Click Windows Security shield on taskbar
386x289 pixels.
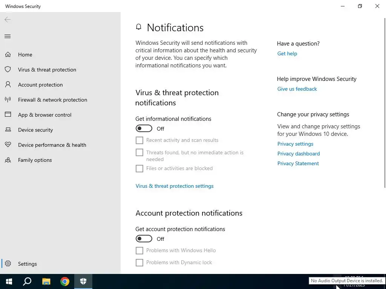point(83,281)
